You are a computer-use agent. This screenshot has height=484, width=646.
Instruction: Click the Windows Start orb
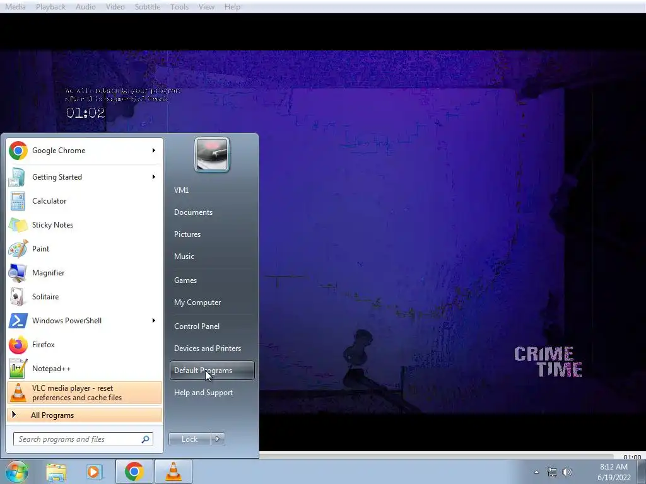point(17,471)
